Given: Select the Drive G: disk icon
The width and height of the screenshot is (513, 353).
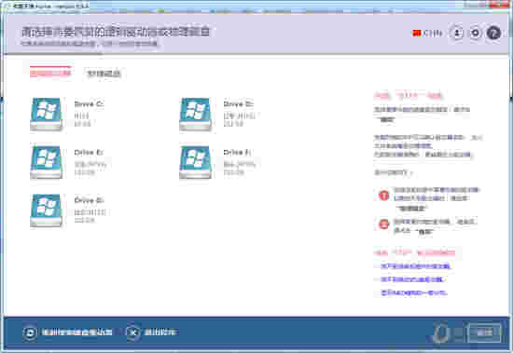Looking at the screenshot, I should pyautogui.click(x=46, y=210).
